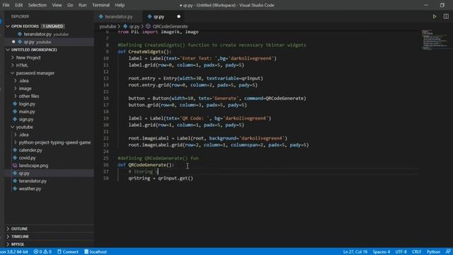Open the Edit menu

click(19, 5)
